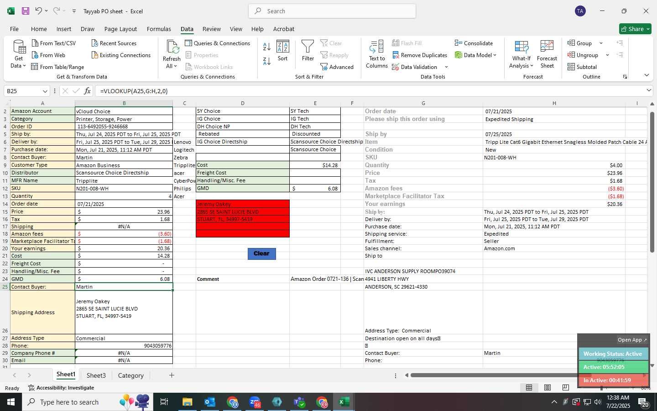Add a new sheet
Viewport: 657px width, 411px height.
[x=172, y=375]
